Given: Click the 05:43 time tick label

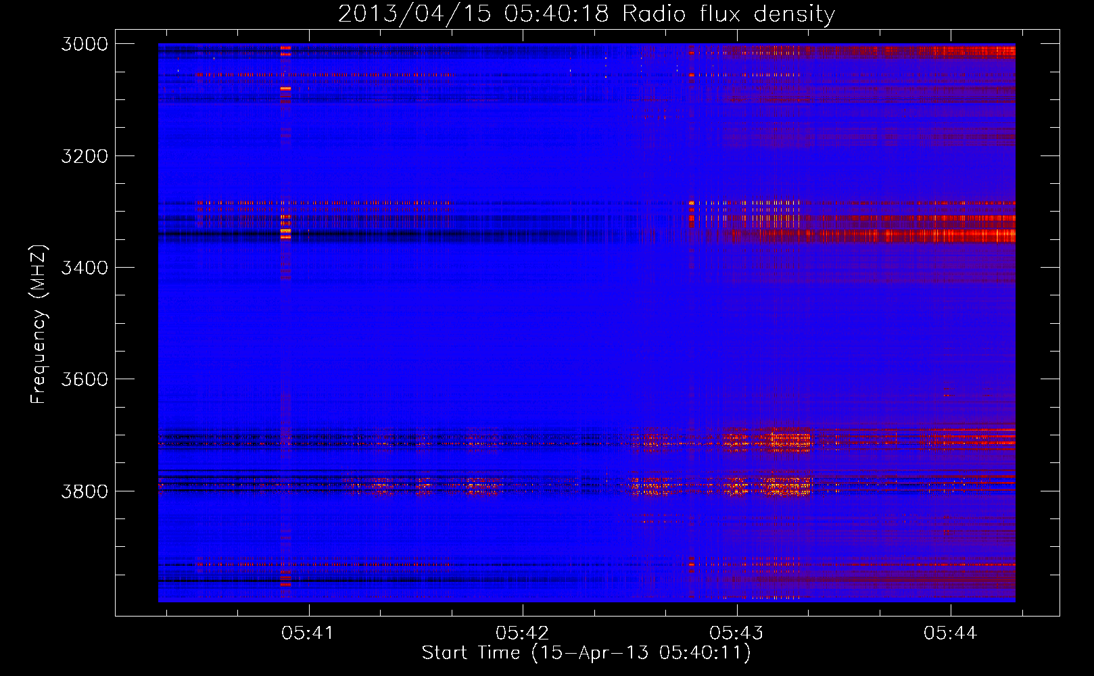Looking at the screenshot, I should pyautogui.click(x=736, y=633).
